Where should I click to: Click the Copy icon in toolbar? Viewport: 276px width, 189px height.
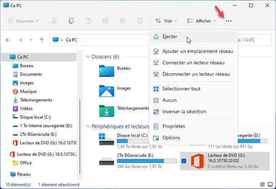coord(71,21)
